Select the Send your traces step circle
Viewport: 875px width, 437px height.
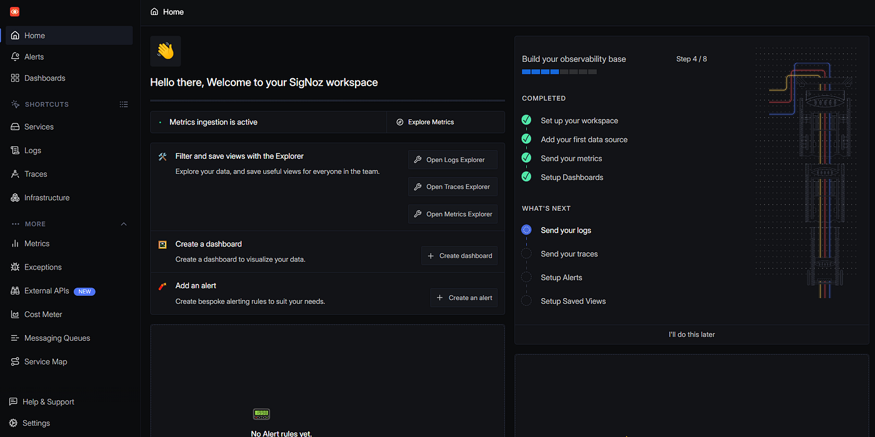526,253
